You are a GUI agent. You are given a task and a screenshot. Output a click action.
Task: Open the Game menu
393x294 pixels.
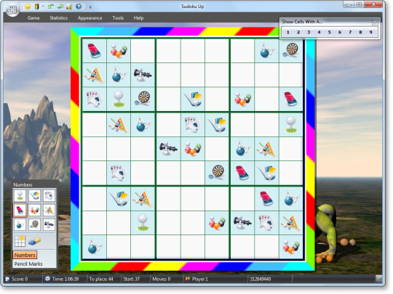33,18
